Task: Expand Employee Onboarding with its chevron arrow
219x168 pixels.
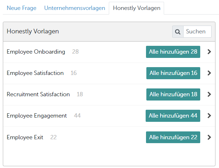Action: [x=209, y=52]
